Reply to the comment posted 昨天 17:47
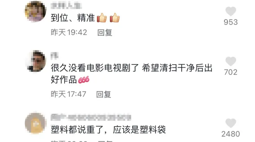The width and height of the screenshot is (255, 142). (x=104, y=94)
